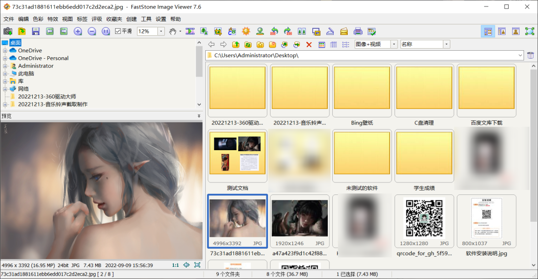Screen dimensions: 538x279
Task: Open the 名称 sort order dropdown
Action: pos(446,44)
